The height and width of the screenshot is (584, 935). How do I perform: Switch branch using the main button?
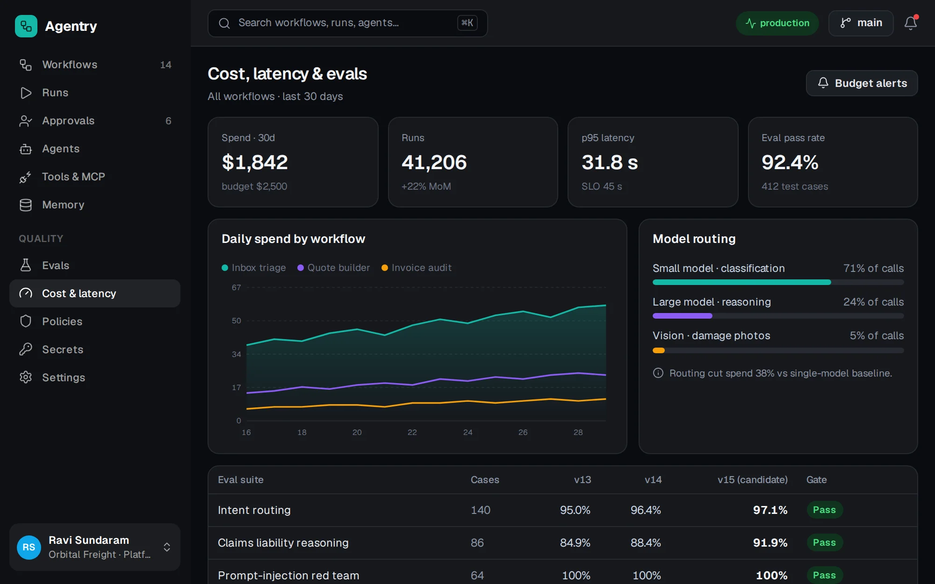point(861,23)
